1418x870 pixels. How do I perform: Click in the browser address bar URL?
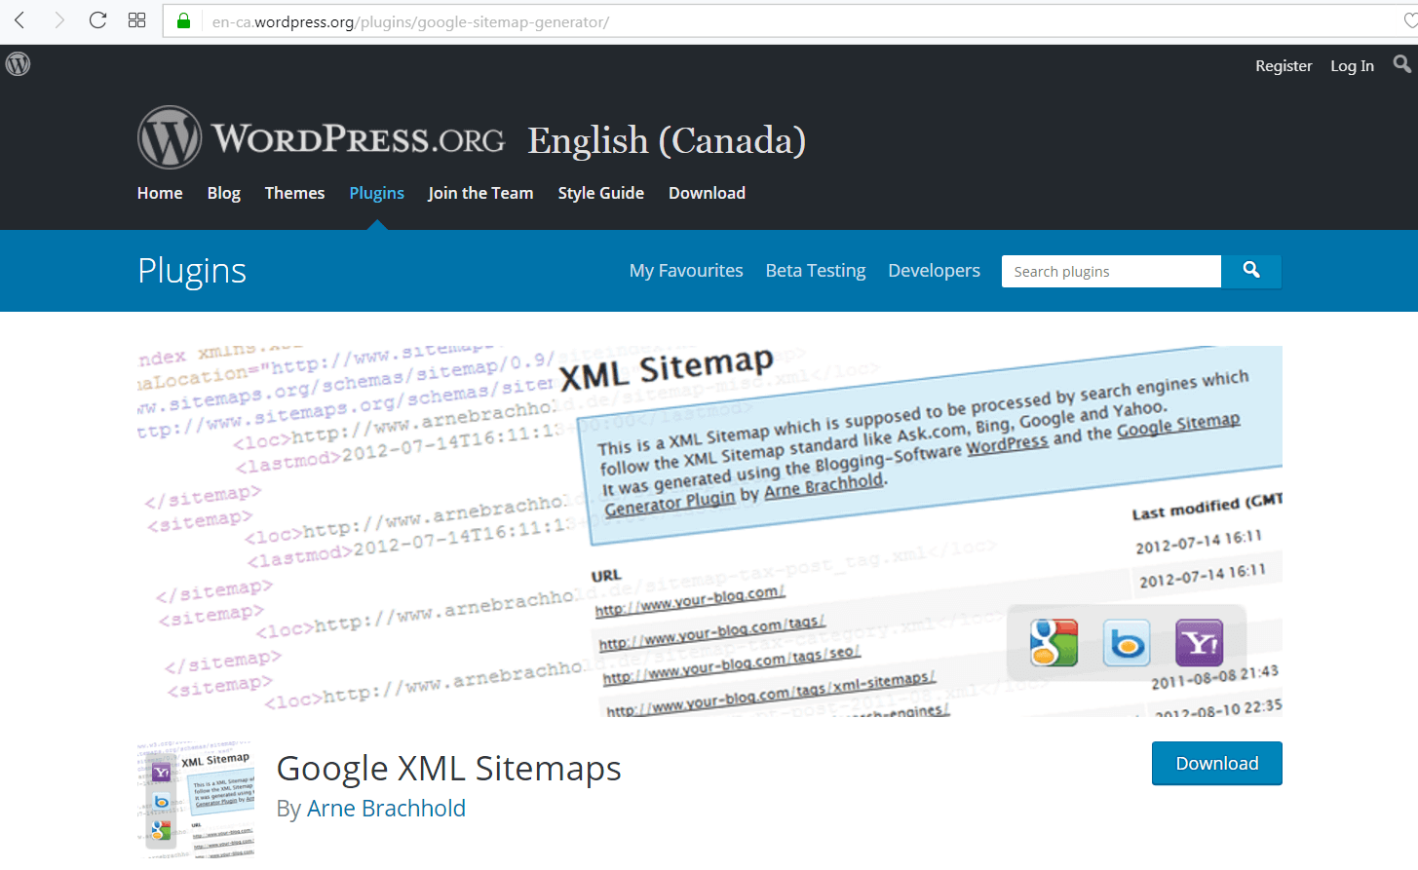(410, 21)
